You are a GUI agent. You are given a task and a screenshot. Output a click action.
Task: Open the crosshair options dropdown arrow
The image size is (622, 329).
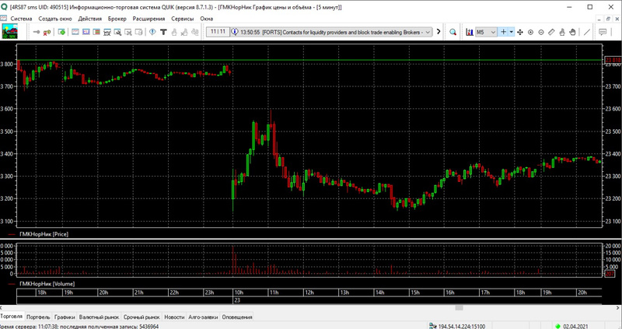[512, 32]
